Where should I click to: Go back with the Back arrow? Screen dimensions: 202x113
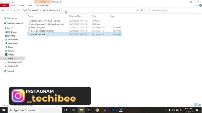coord(3,10)
